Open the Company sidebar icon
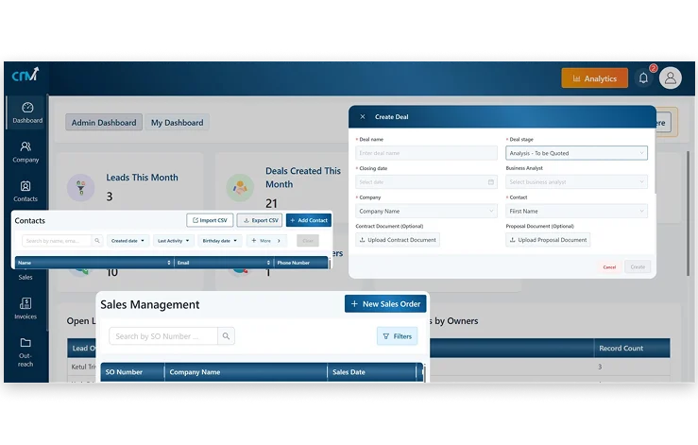The height and width of the screenshot is (445, 698). coord(26,146)
